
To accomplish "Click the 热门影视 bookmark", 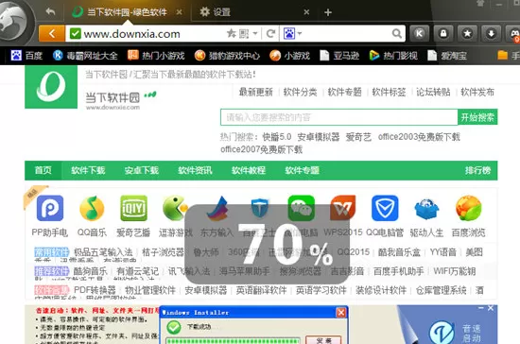I will (393, 56).
